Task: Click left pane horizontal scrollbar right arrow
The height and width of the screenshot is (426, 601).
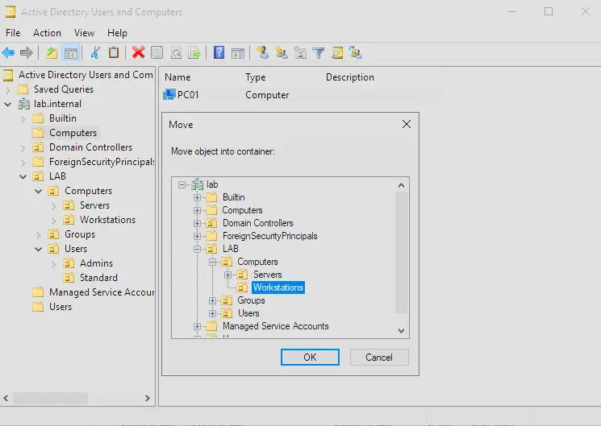Action: [x=147, y=398]
